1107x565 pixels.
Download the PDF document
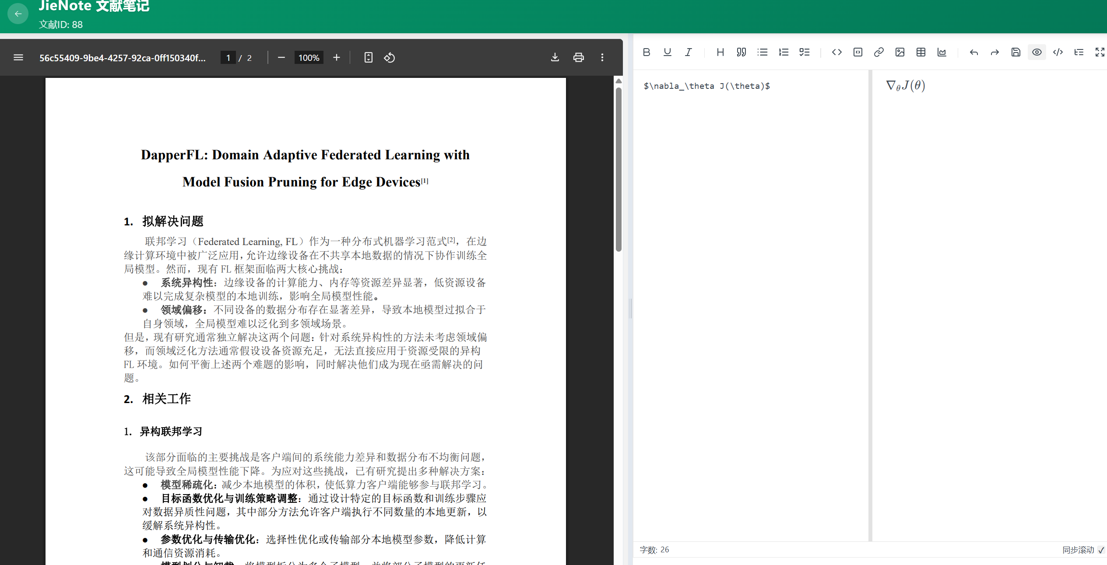(x=555, y=57)
